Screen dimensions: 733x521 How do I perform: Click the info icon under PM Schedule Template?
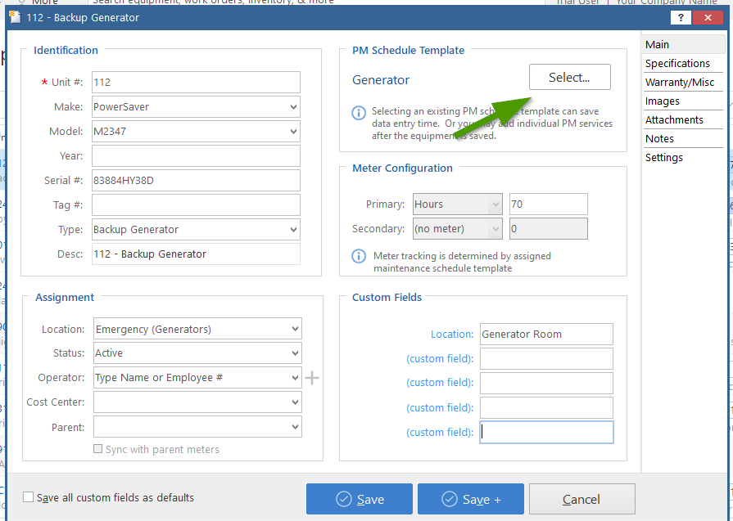tap(359, 113)
